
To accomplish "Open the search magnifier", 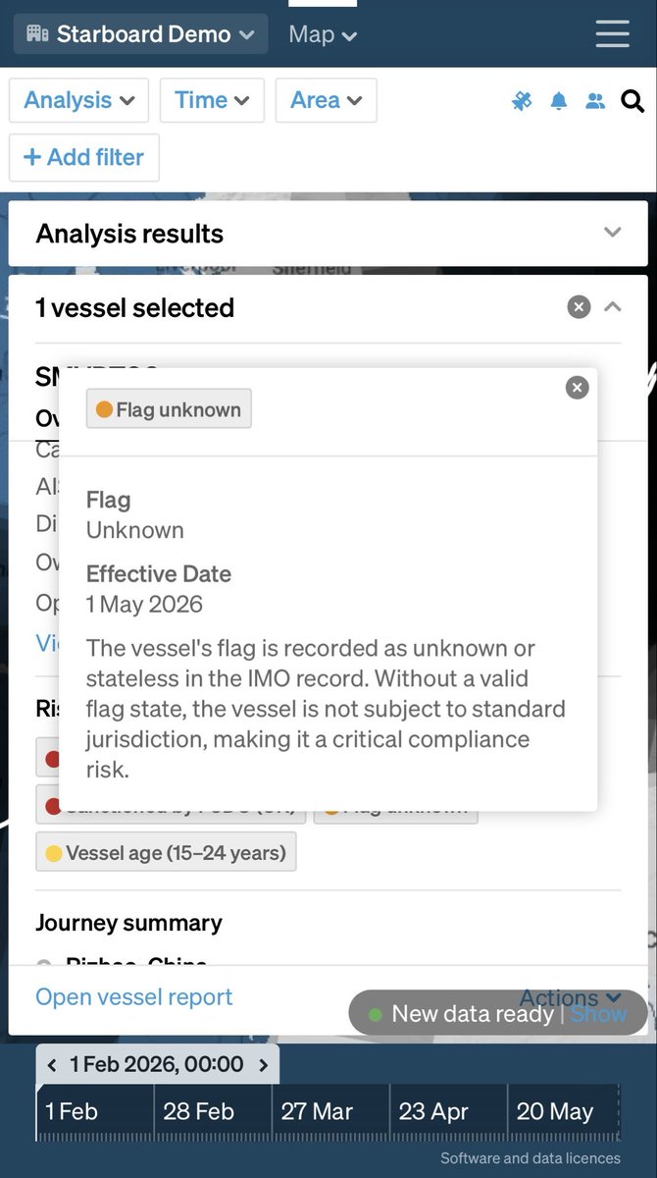I will (x=632, y=100).
